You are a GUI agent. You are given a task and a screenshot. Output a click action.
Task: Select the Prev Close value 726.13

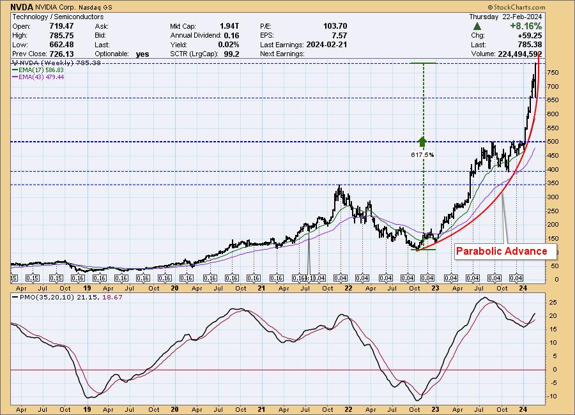pyautogui.click(x=61, y=54)
